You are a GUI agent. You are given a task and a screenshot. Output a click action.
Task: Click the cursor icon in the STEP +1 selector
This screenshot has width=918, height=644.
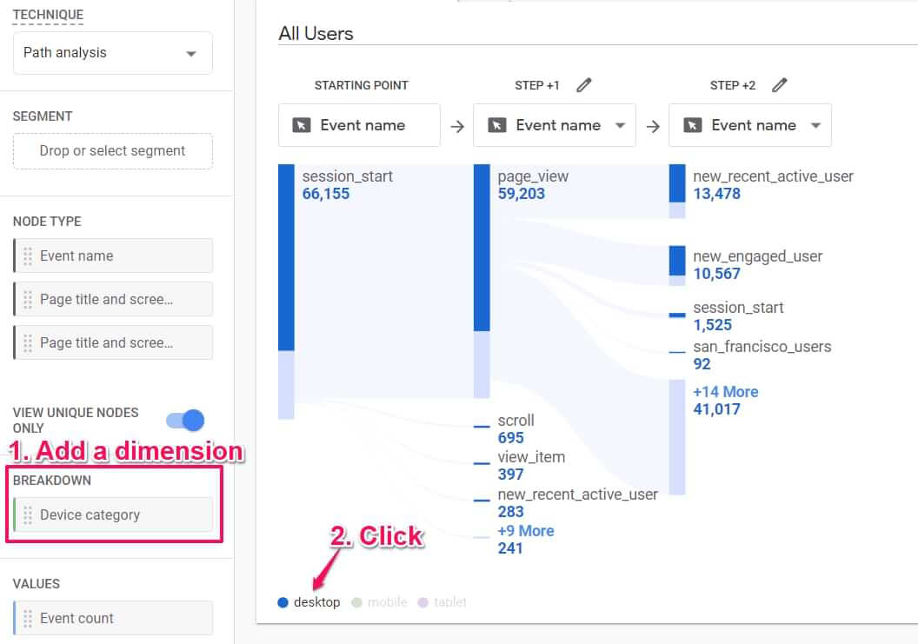(x=496, y=125)
